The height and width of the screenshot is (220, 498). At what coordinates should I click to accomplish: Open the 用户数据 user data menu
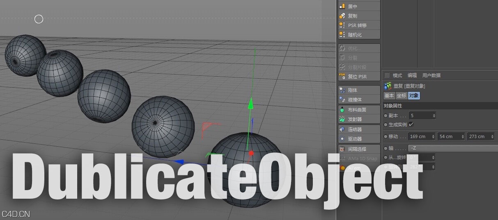[431, 75]
